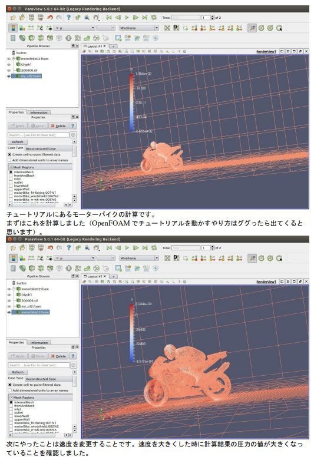
Task: Rescale to data range in first ParaView window
Action: (31, 28)
